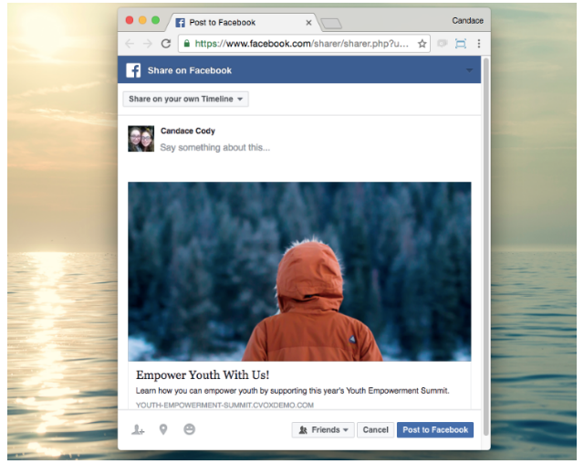
Task: Expand the header dropdown arrow in Share bar
Action: coord(469,70)
